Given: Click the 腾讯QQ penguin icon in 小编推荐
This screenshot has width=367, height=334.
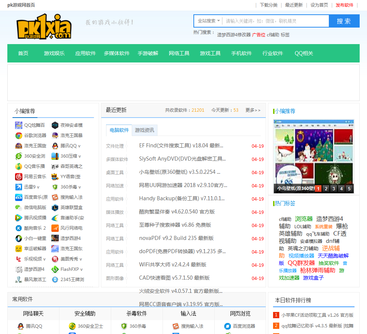Looking at the screenshot, I should pyautogui.click(x=55, y=146).
